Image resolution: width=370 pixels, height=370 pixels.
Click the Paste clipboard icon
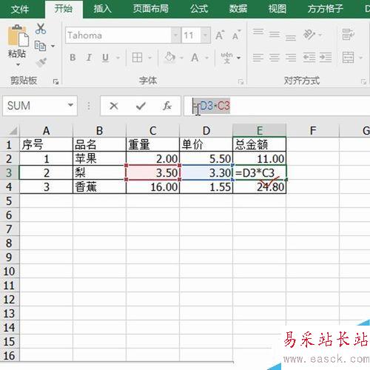18,36
